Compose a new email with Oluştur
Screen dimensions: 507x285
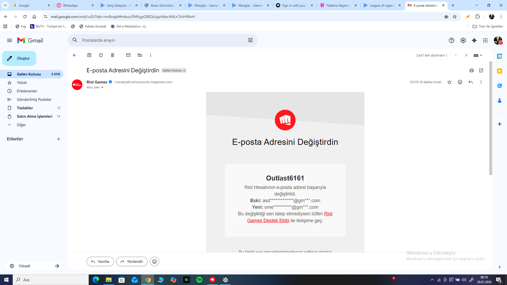point(19,58)
